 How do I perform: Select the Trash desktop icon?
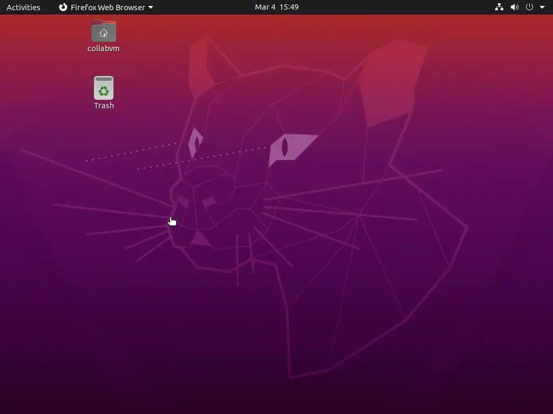click(104, 88)
